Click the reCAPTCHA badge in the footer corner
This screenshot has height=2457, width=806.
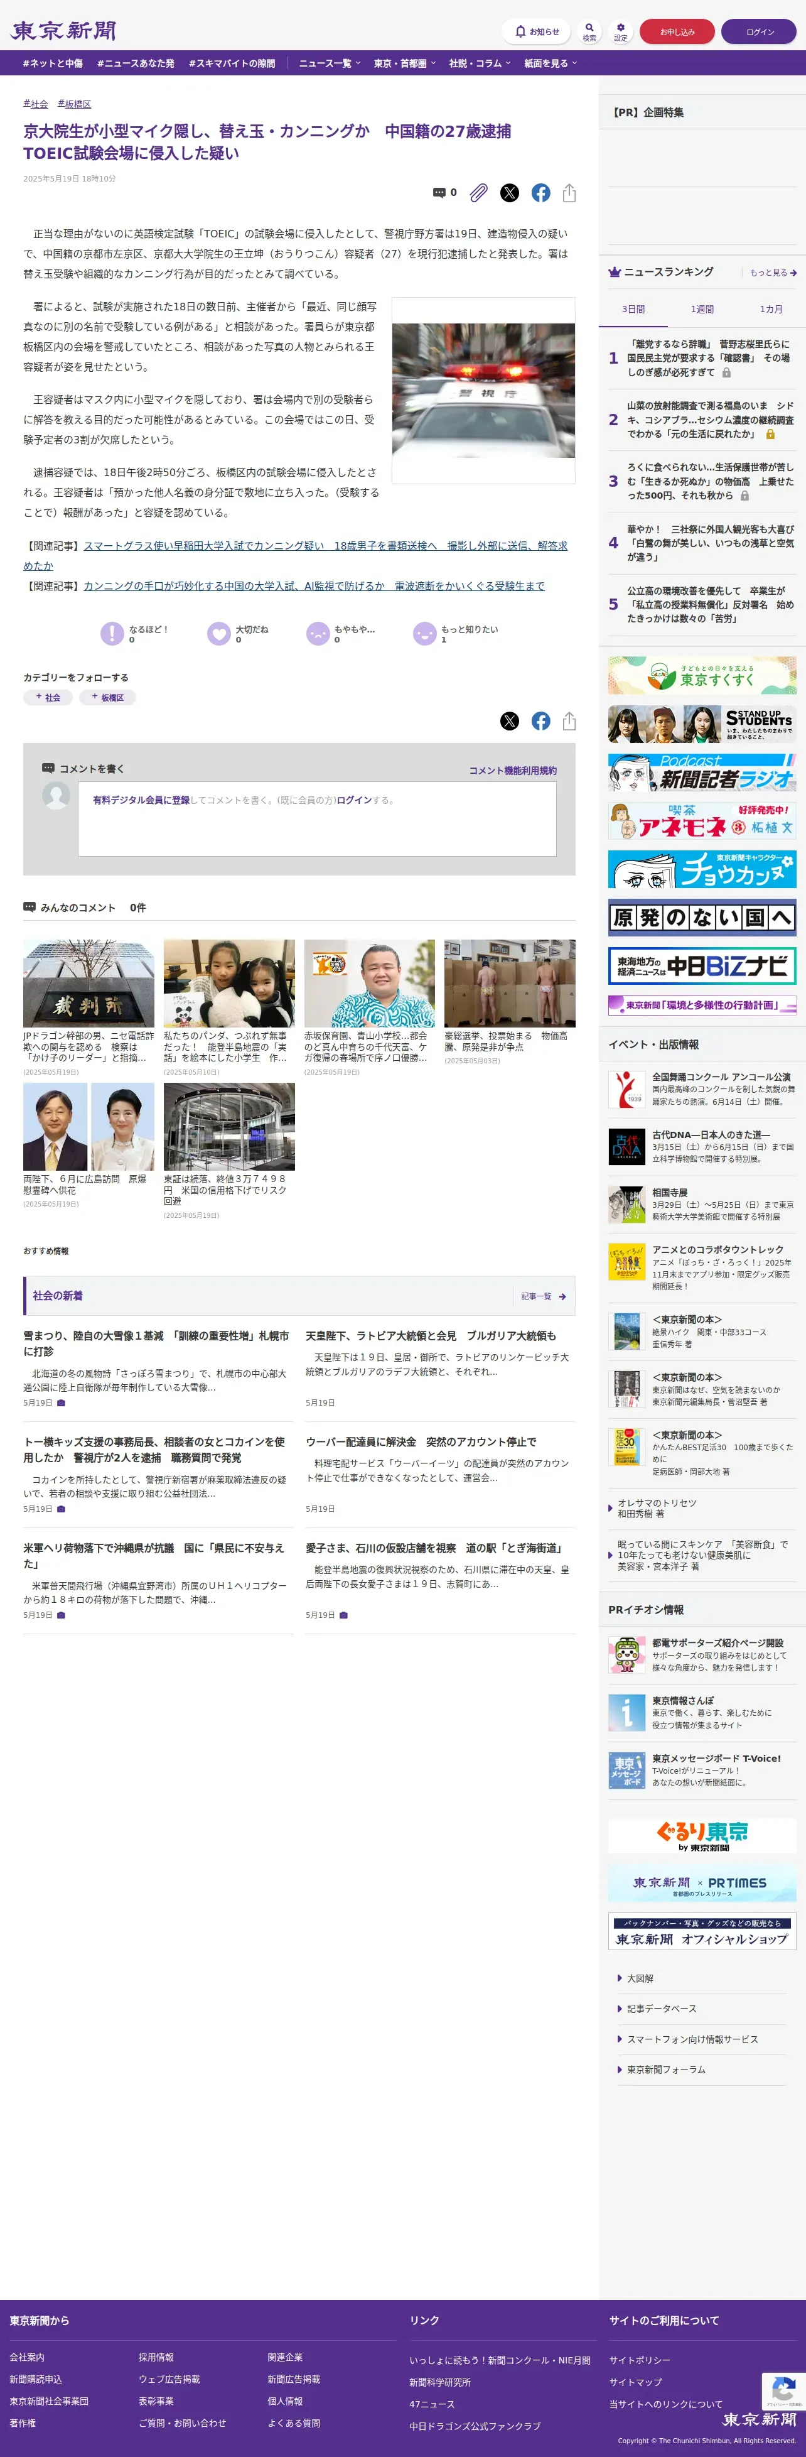coord(783,2391)
